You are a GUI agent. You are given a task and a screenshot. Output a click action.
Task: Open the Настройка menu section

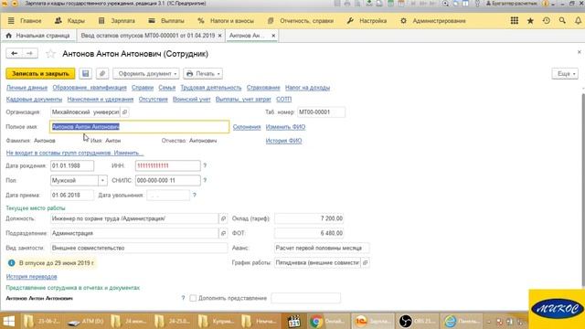(367, 21)
